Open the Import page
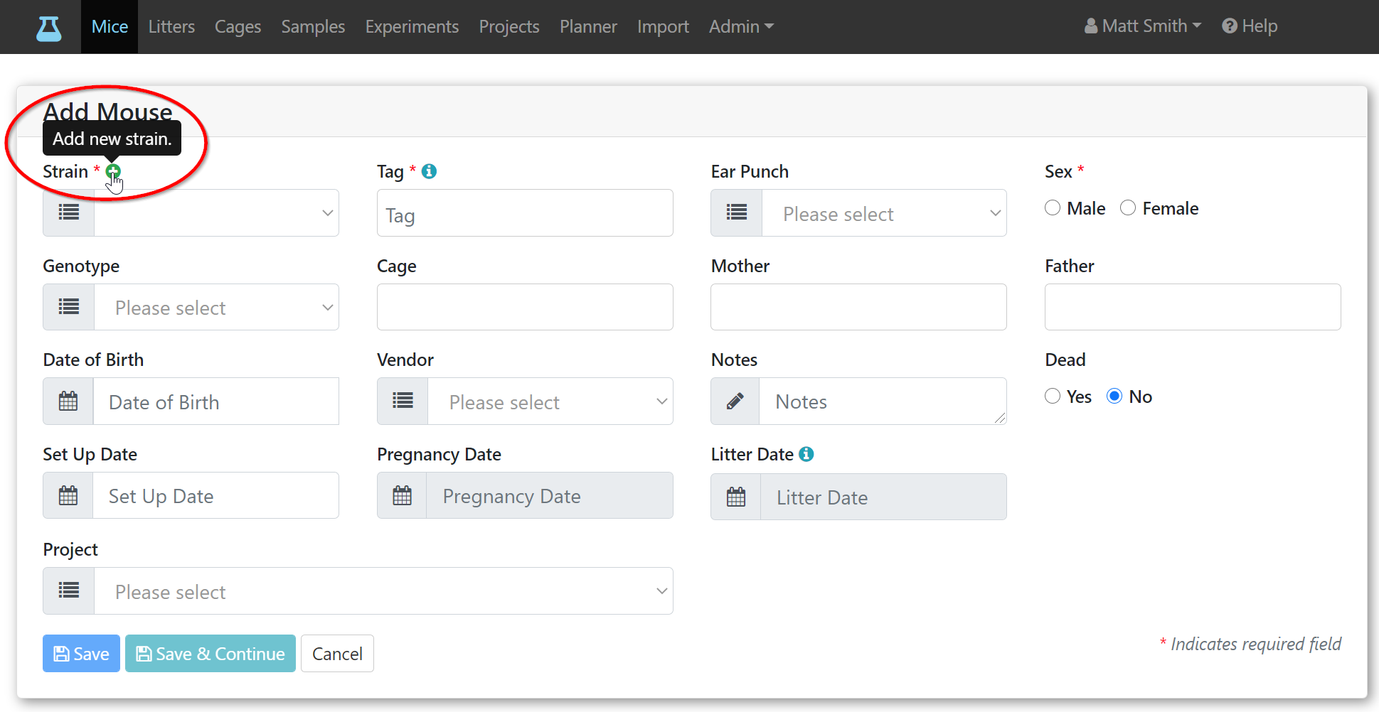The image size is (1379, 712). pos(663,26)
